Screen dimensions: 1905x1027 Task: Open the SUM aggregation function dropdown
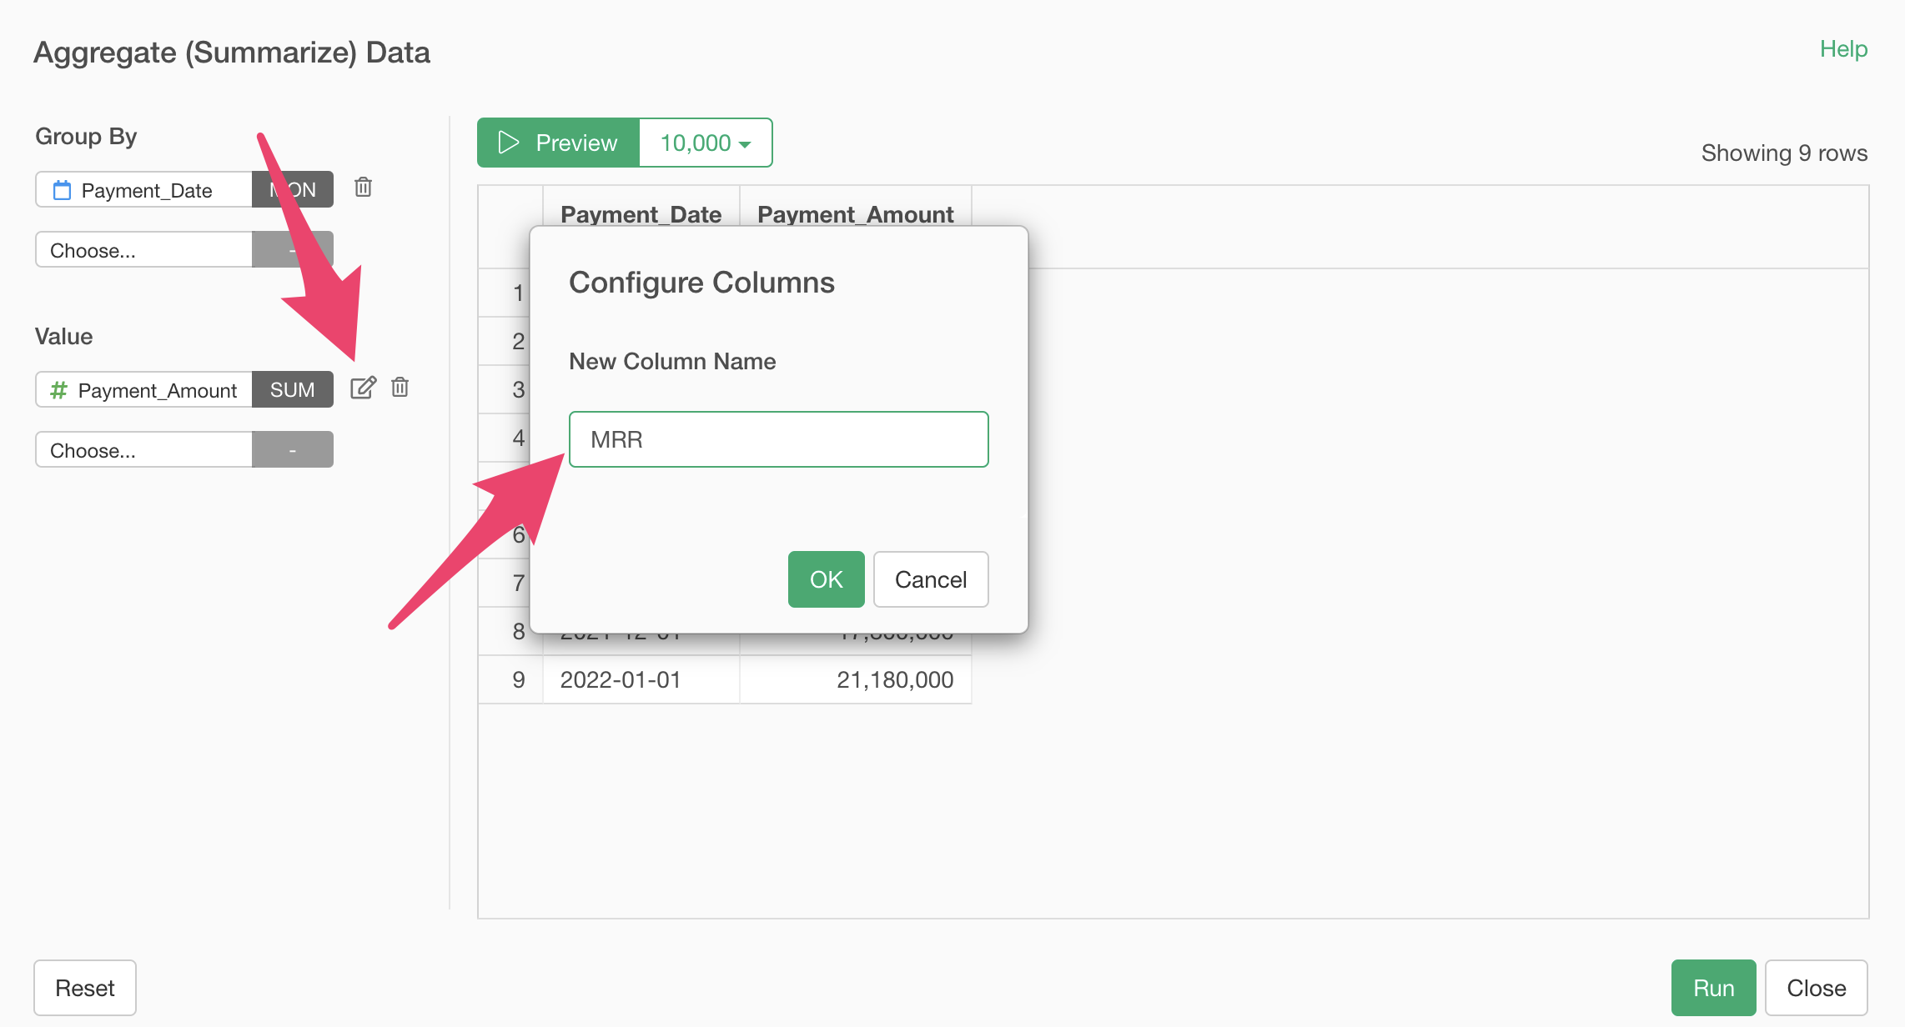coord(293,389)
